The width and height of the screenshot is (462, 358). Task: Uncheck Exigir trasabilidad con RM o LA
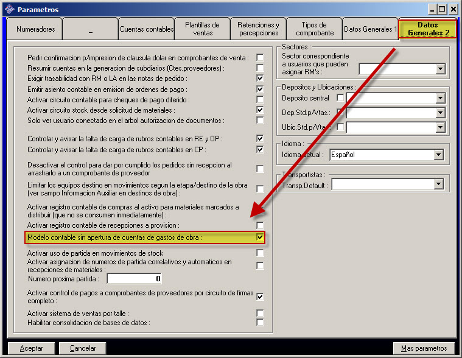coord(260,79)
